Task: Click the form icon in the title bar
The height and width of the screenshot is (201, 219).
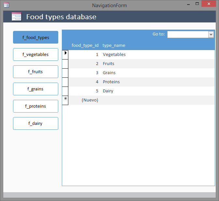Action: tap(7, 5)
